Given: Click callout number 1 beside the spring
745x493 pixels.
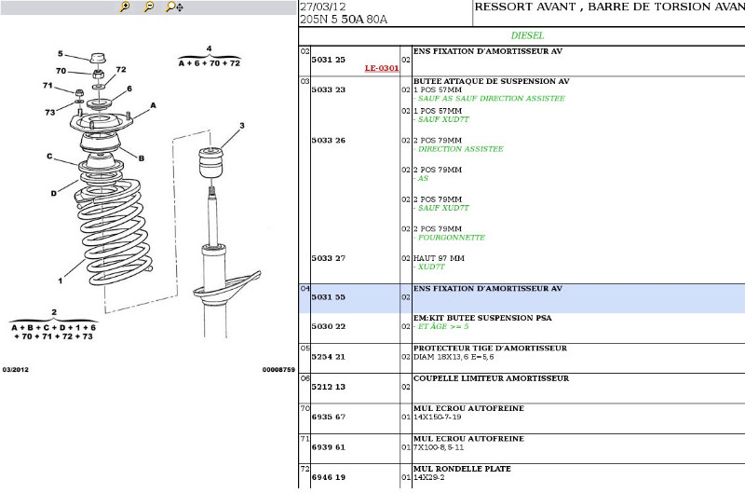Looking at the screenshot, I should pyautogui.click(x=61, y=279).
